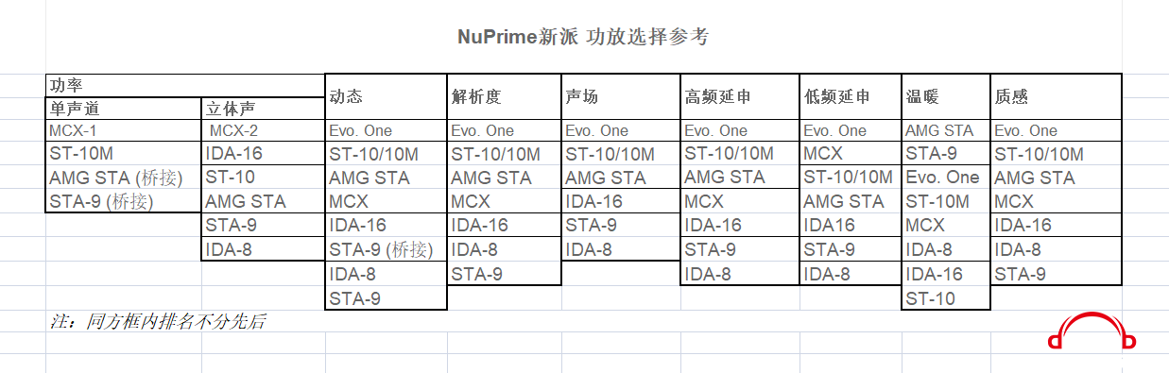Select the 解析度 header cell
The width and height of the screenshot is (1169, 373).
coord(505,96)
